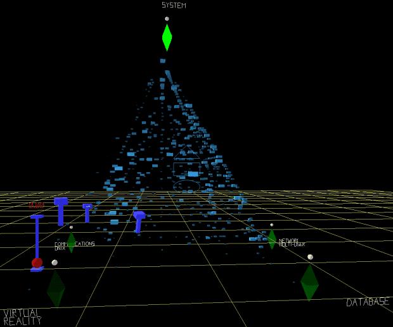Select the wireframe triangle inside the pyramid
This screenshot has height=327, width=393.
[187, 152]
